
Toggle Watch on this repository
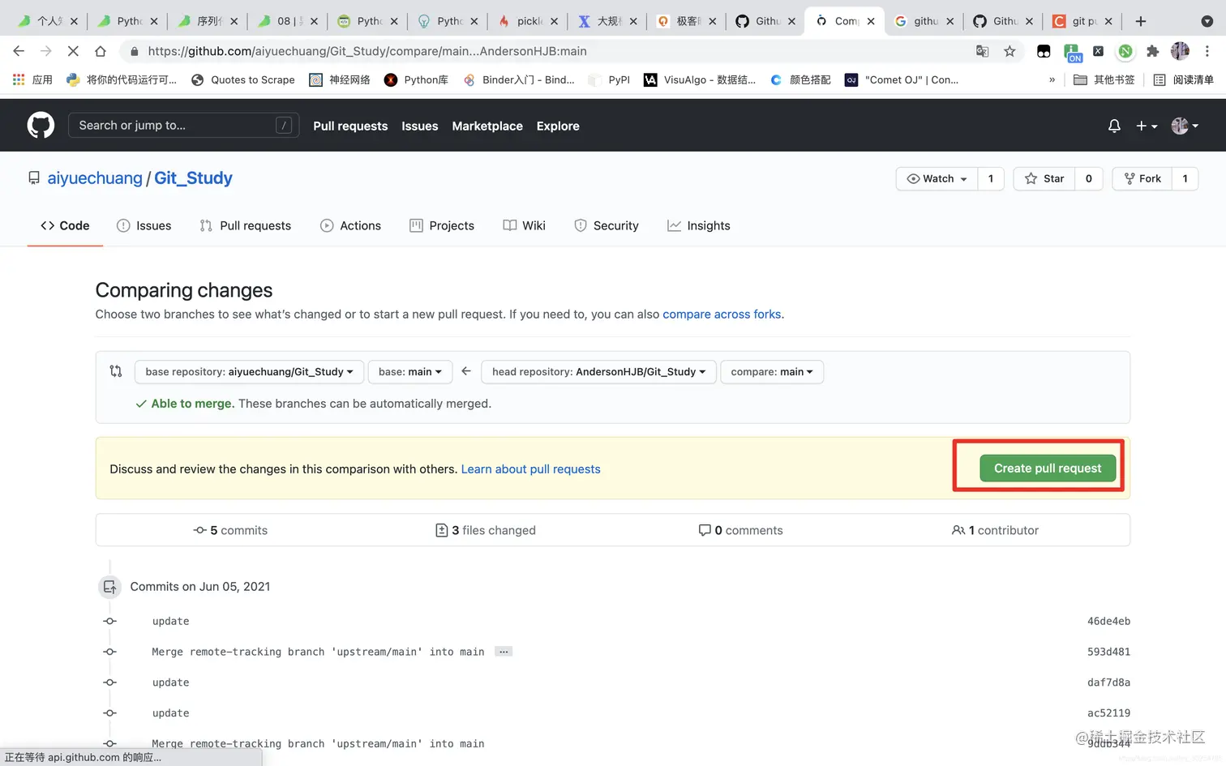[937, 178]
